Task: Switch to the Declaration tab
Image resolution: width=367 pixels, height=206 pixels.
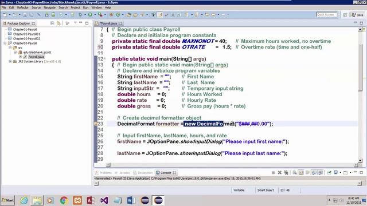Action: [143, 173]
